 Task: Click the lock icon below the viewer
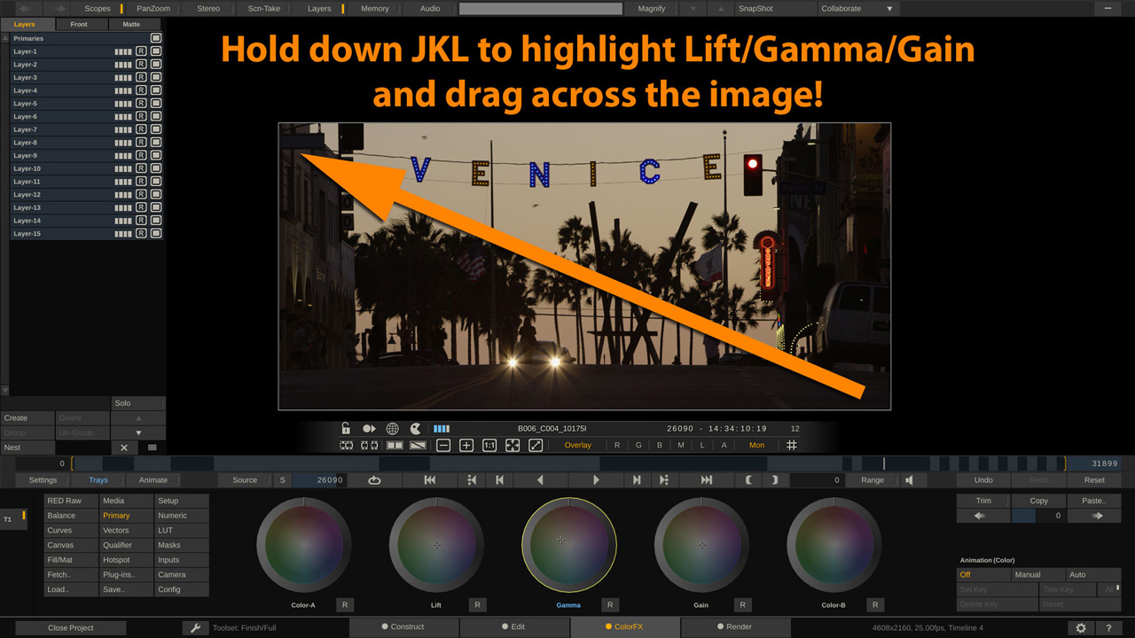(346, 429)
